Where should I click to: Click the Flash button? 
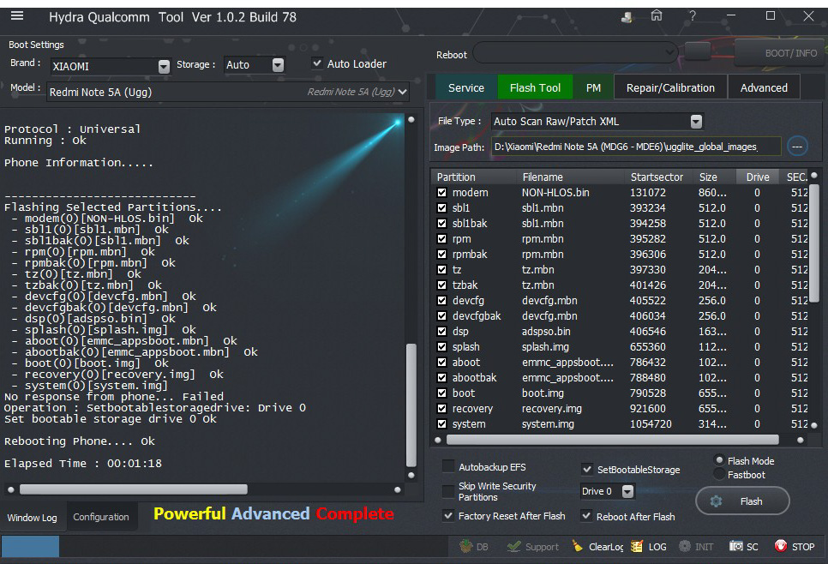pyautogui.click(x=742, y=501)
